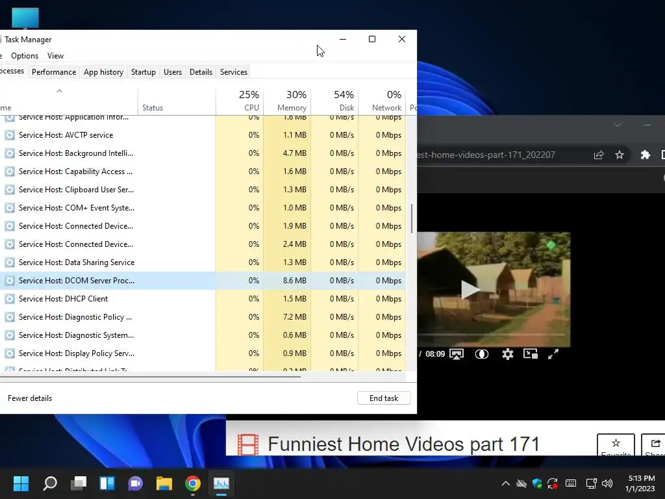Open the clock showing 5:13 PM
This screenshot has width=665, height=499.
[x=640, y=483]
